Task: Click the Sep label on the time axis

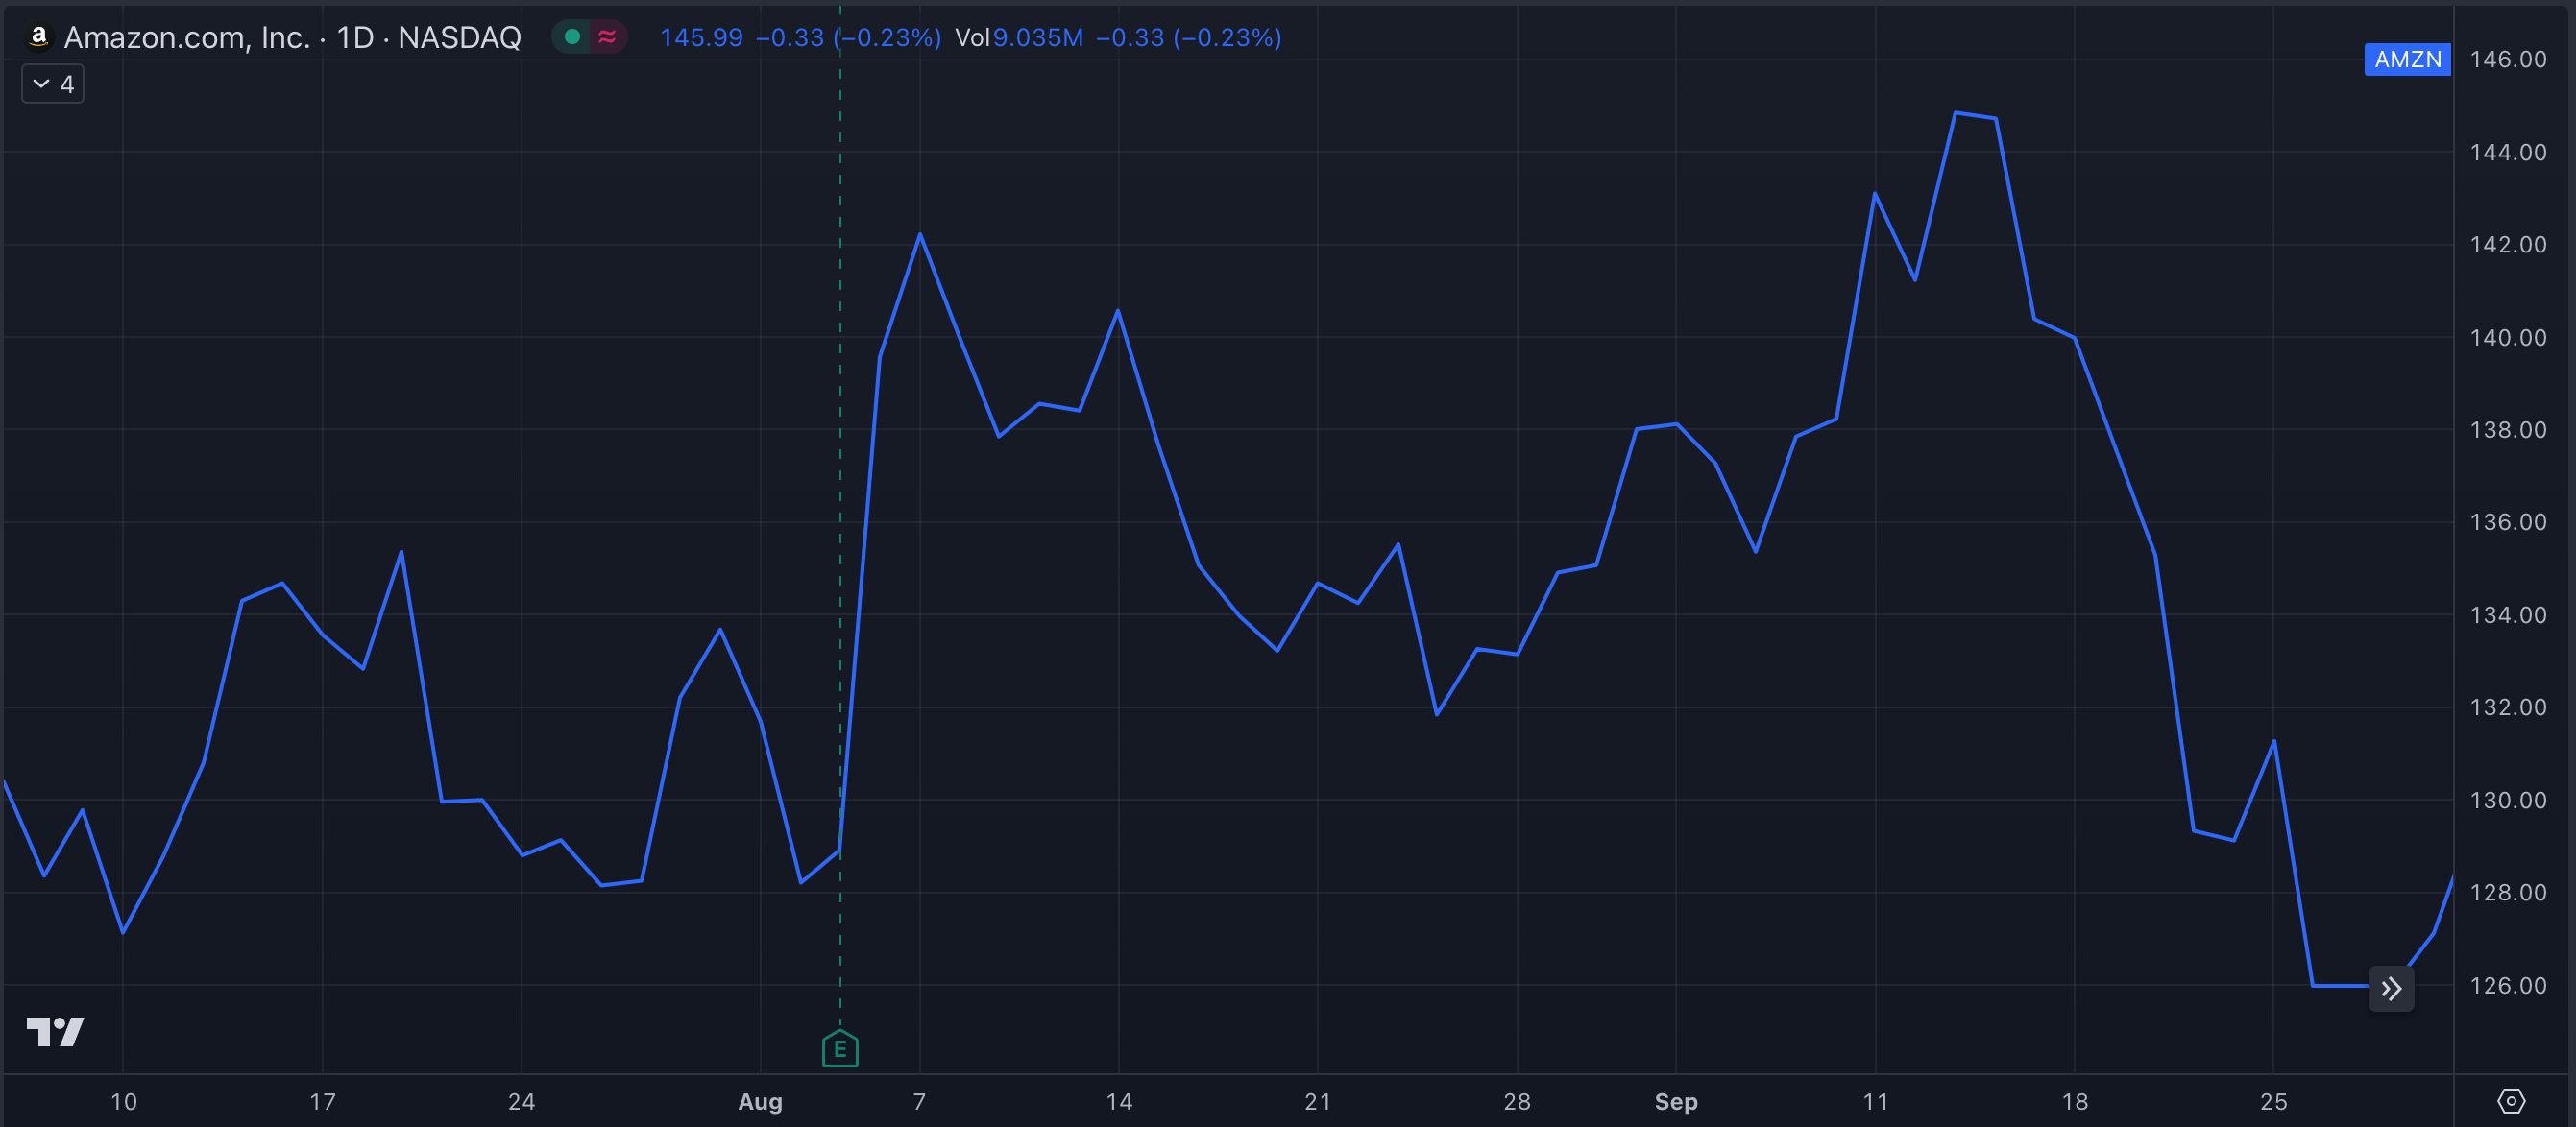Action: (x=1675, y=1102)
